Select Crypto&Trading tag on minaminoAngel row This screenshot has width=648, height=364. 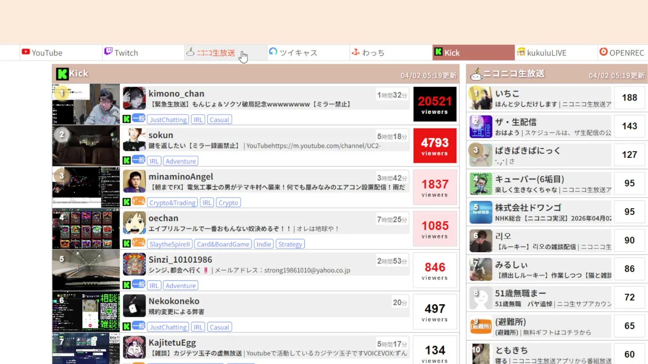click(x=172, y=203)
